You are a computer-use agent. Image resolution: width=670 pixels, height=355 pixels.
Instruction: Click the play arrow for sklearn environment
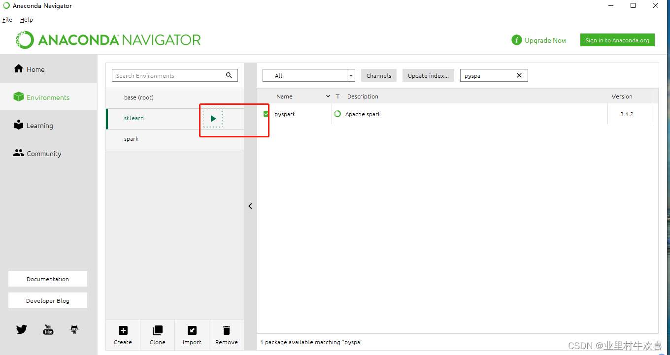tap(213, 119)
